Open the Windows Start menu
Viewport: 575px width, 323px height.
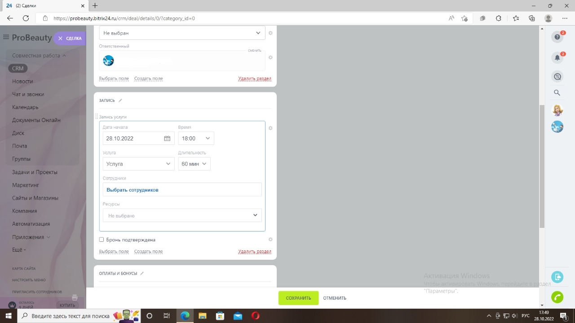pyautogui.click(x=9, y=316)
